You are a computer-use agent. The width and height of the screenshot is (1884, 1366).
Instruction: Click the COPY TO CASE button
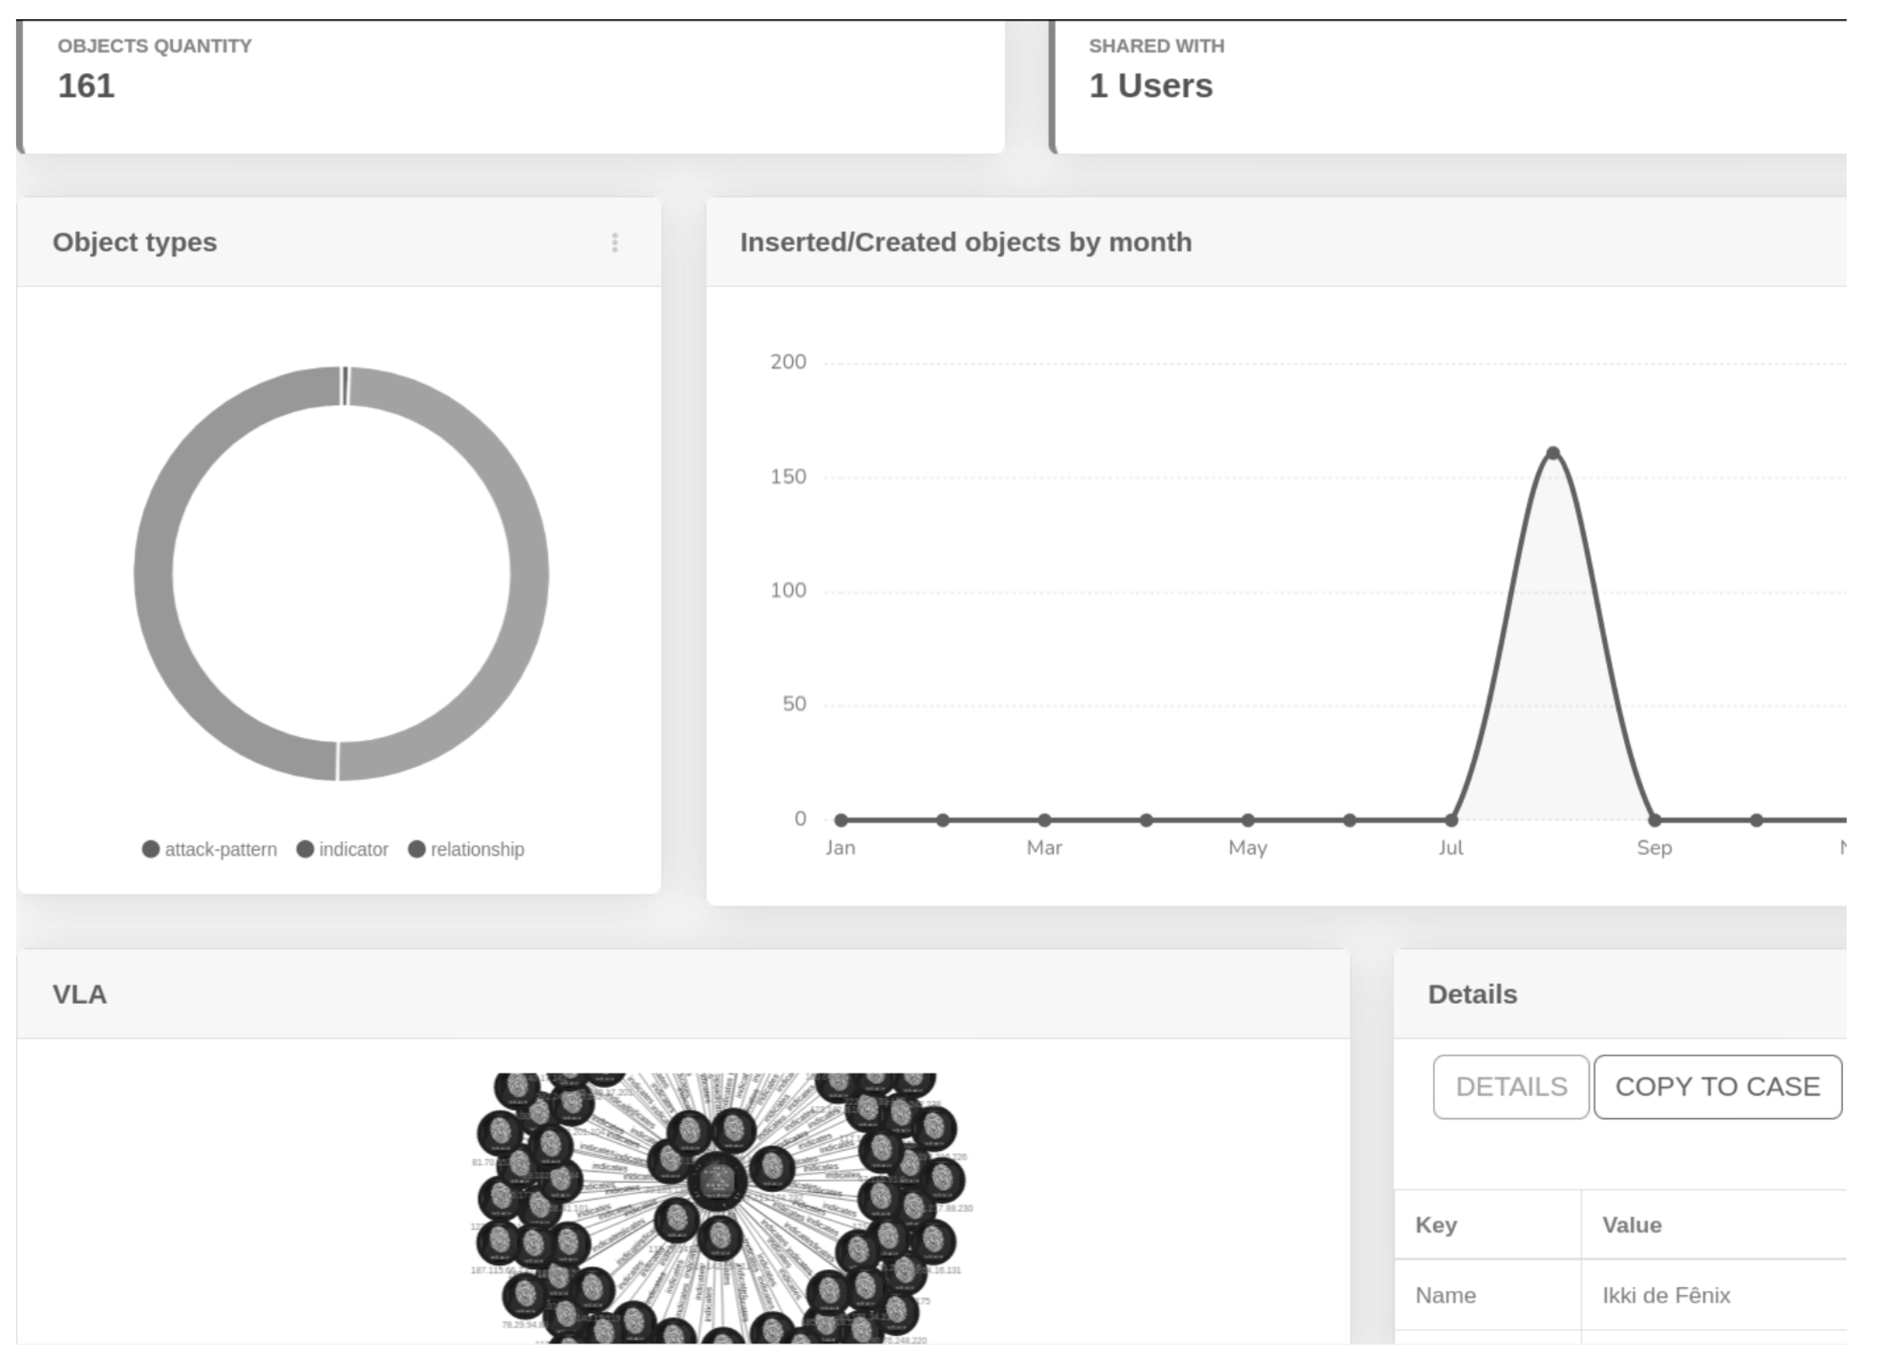click(x=1717, y=1087)
